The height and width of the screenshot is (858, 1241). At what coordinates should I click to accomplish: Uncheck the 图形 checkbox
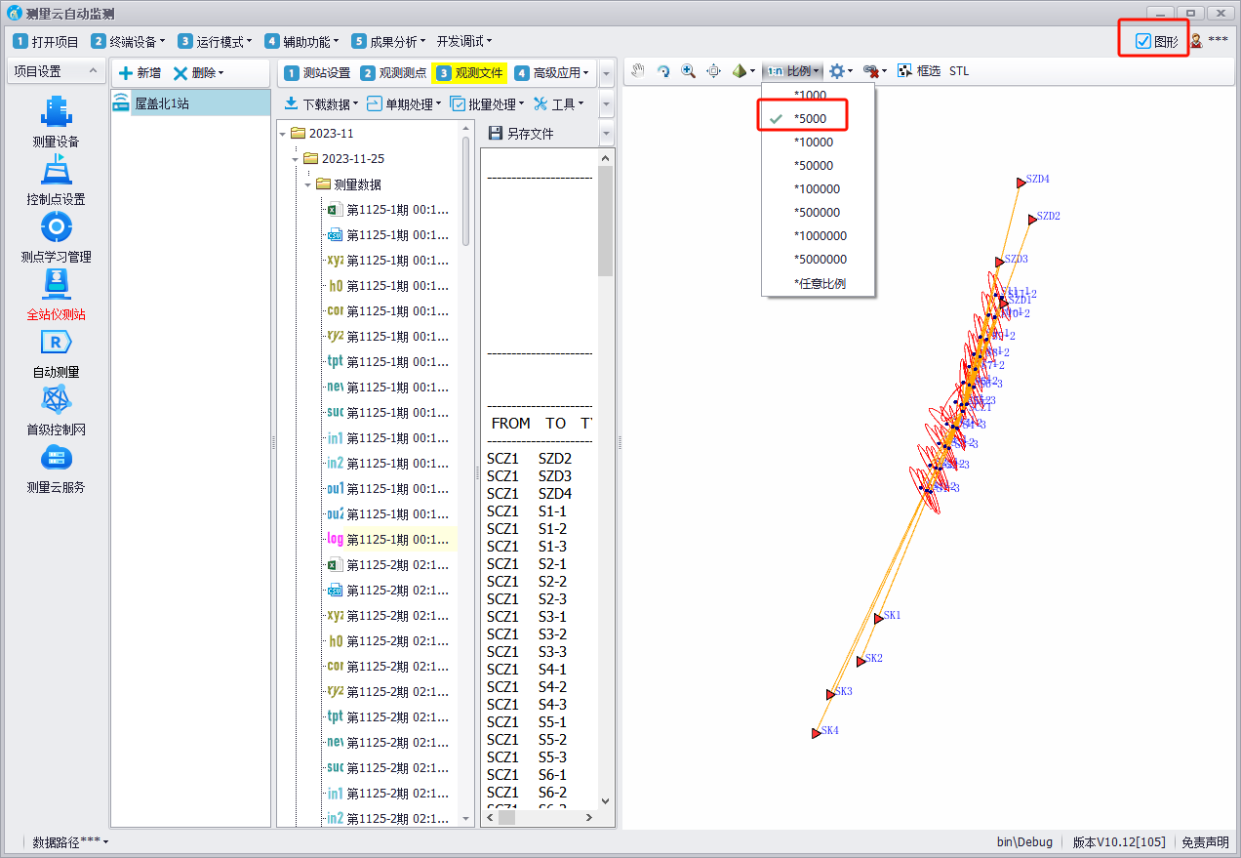(x=1143, y=41)
